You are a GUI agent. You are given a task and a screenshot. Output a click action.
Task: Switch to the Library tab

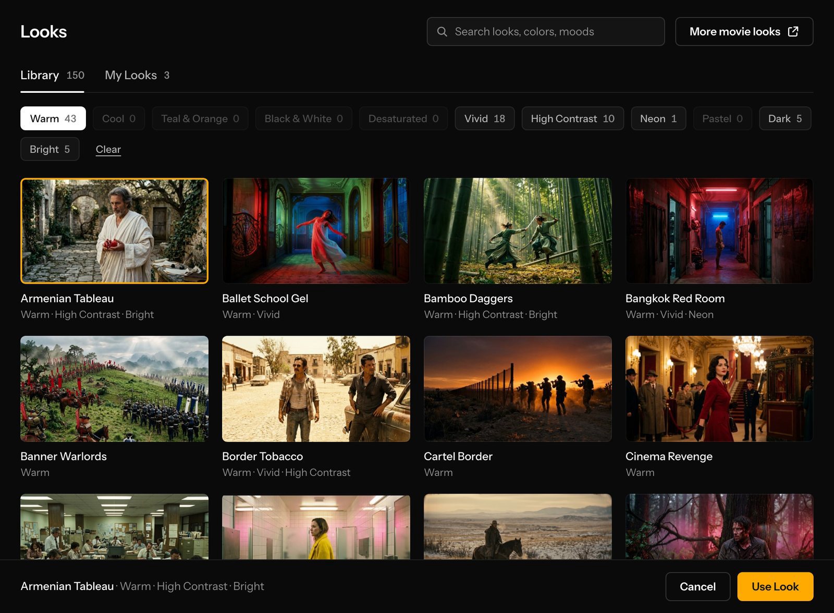(52, 75)
